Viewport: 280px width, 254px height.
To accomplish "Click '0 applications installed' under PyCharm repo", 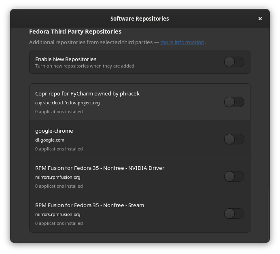I will pos(59,112).
